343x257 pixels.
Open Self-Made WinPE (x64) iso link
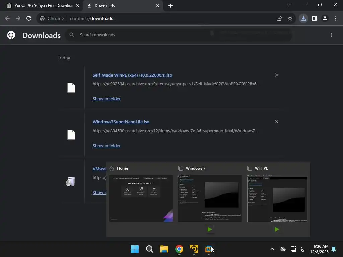[x=132, y=75]
